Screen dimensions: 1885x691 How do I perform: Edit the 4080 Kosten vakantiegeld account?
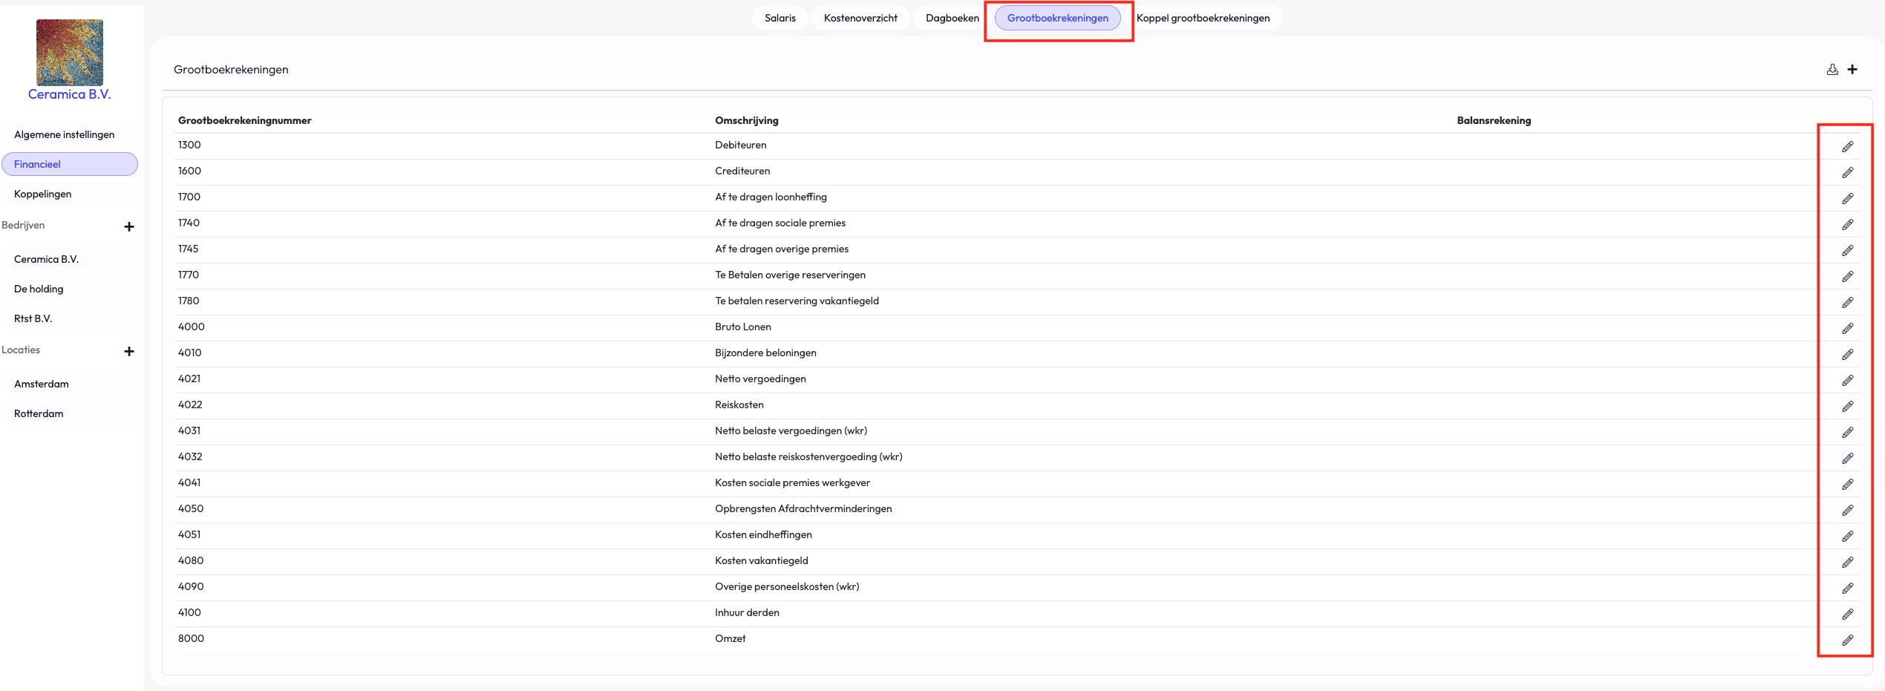[x=1847, y=563]
